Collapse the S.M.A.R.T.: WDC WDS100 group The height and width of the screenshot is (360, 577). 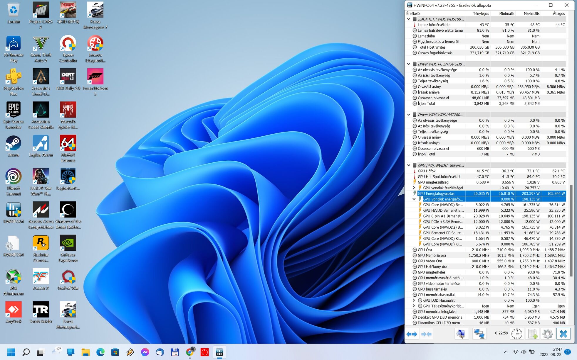[409, 19]
